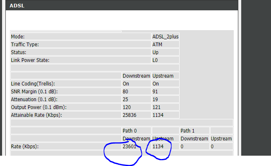Select Path 0 downstream rate 23601
Screen dimensions: 271x166
tap(130, 147)
